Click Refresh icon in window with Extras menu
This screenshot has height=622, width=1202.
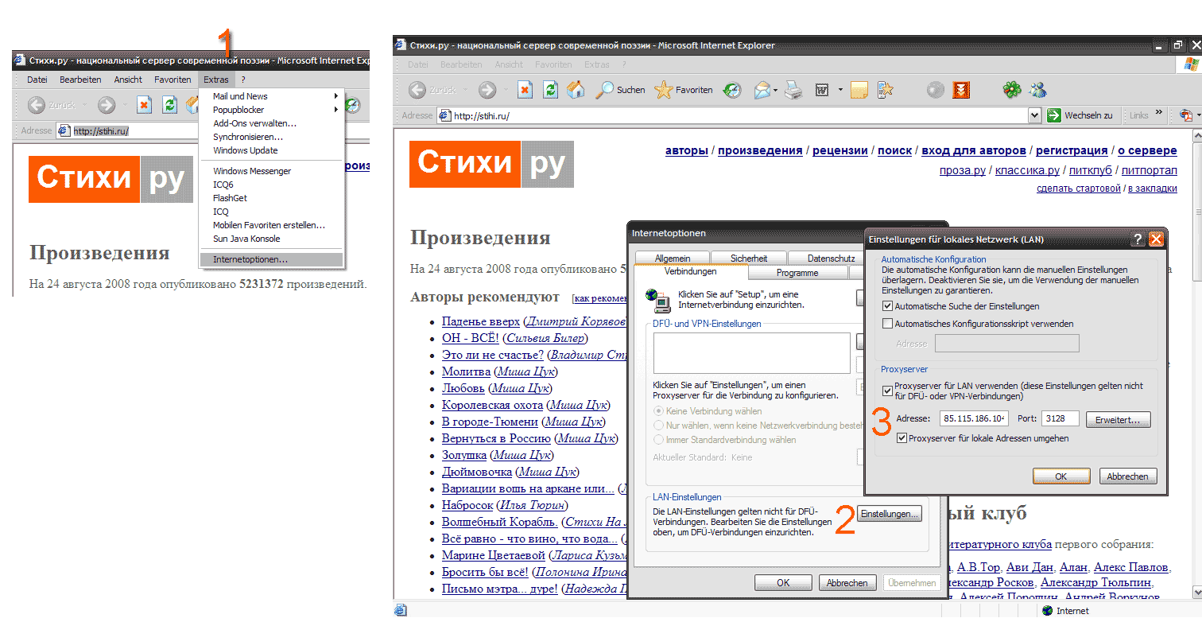click(169, 105)
